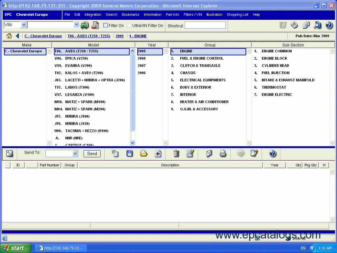337x253 pixels.
Task: Open the File menu
Action: pyautogui.click(x=67, y=14)
